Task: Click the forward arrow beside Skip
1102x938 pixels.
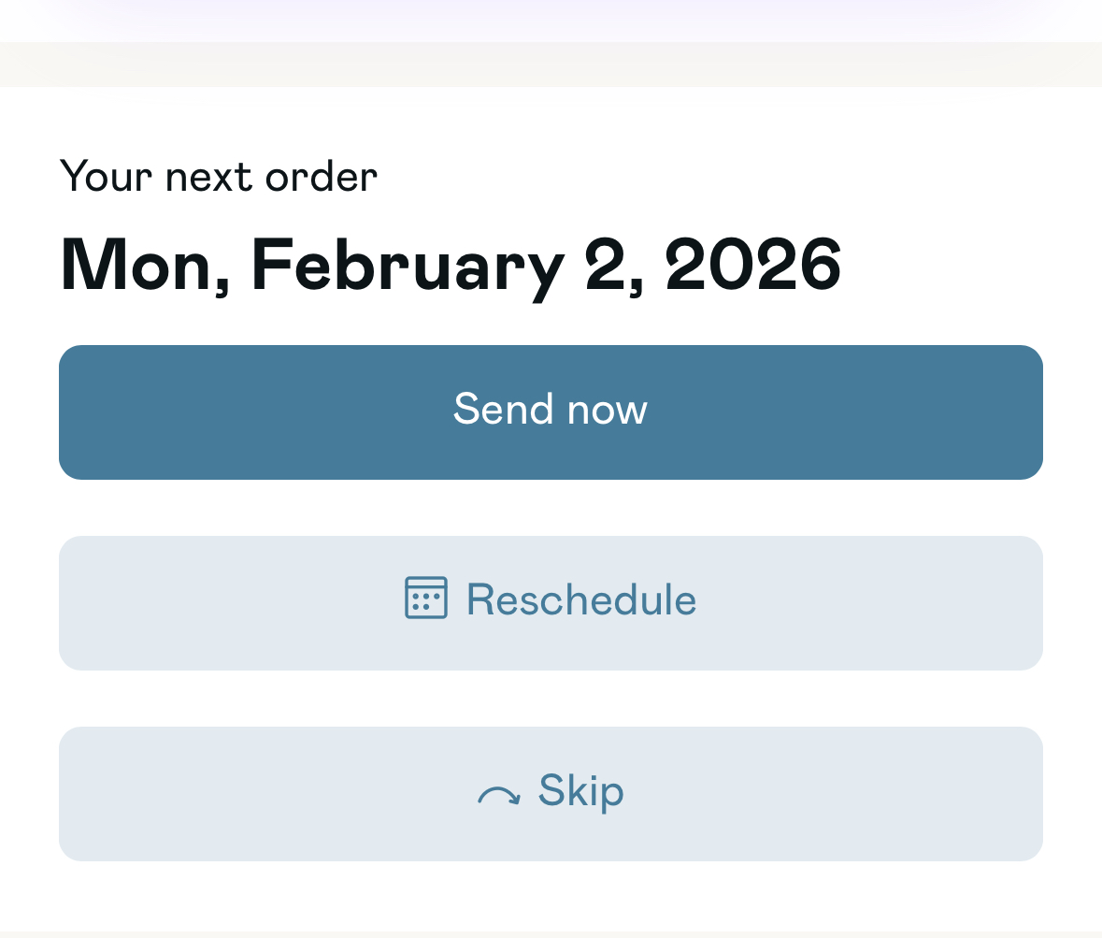Action: [498, 796]
